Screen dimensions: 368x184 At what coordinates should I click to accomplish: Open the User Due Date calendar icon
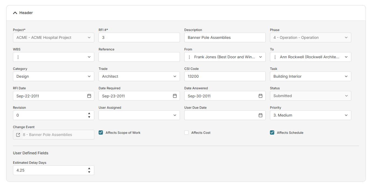(261, 115)
